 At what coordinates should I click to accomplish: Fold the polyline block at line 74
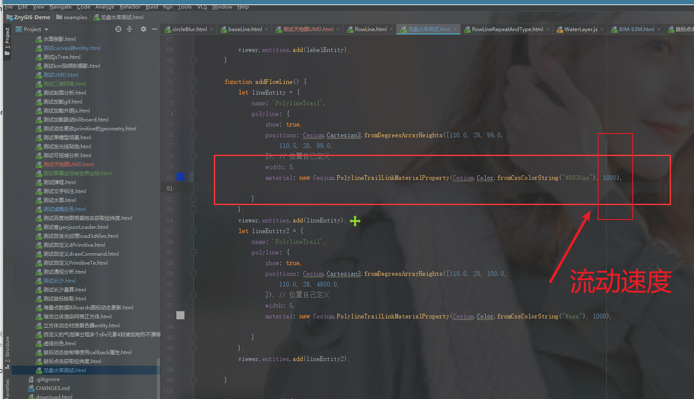193,113
